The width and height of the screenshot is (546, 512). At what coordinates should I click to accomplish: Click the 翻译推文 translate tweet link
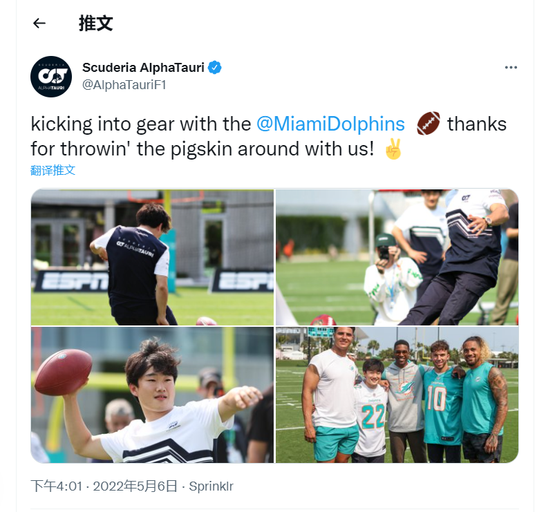(x=53, y=170)
